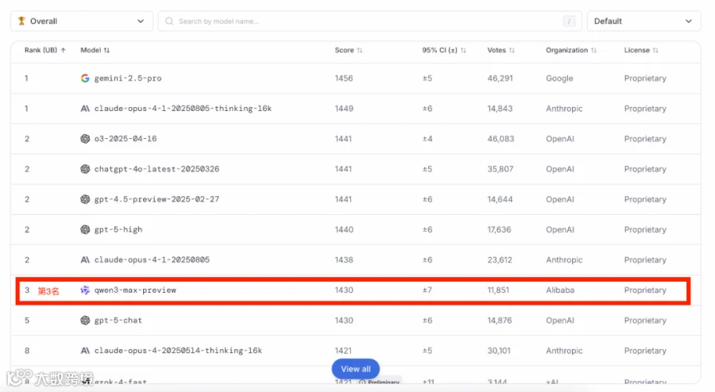Click OpenAI logo beside gpt-5-high
715x392 pixels.
tap(85, 229)
